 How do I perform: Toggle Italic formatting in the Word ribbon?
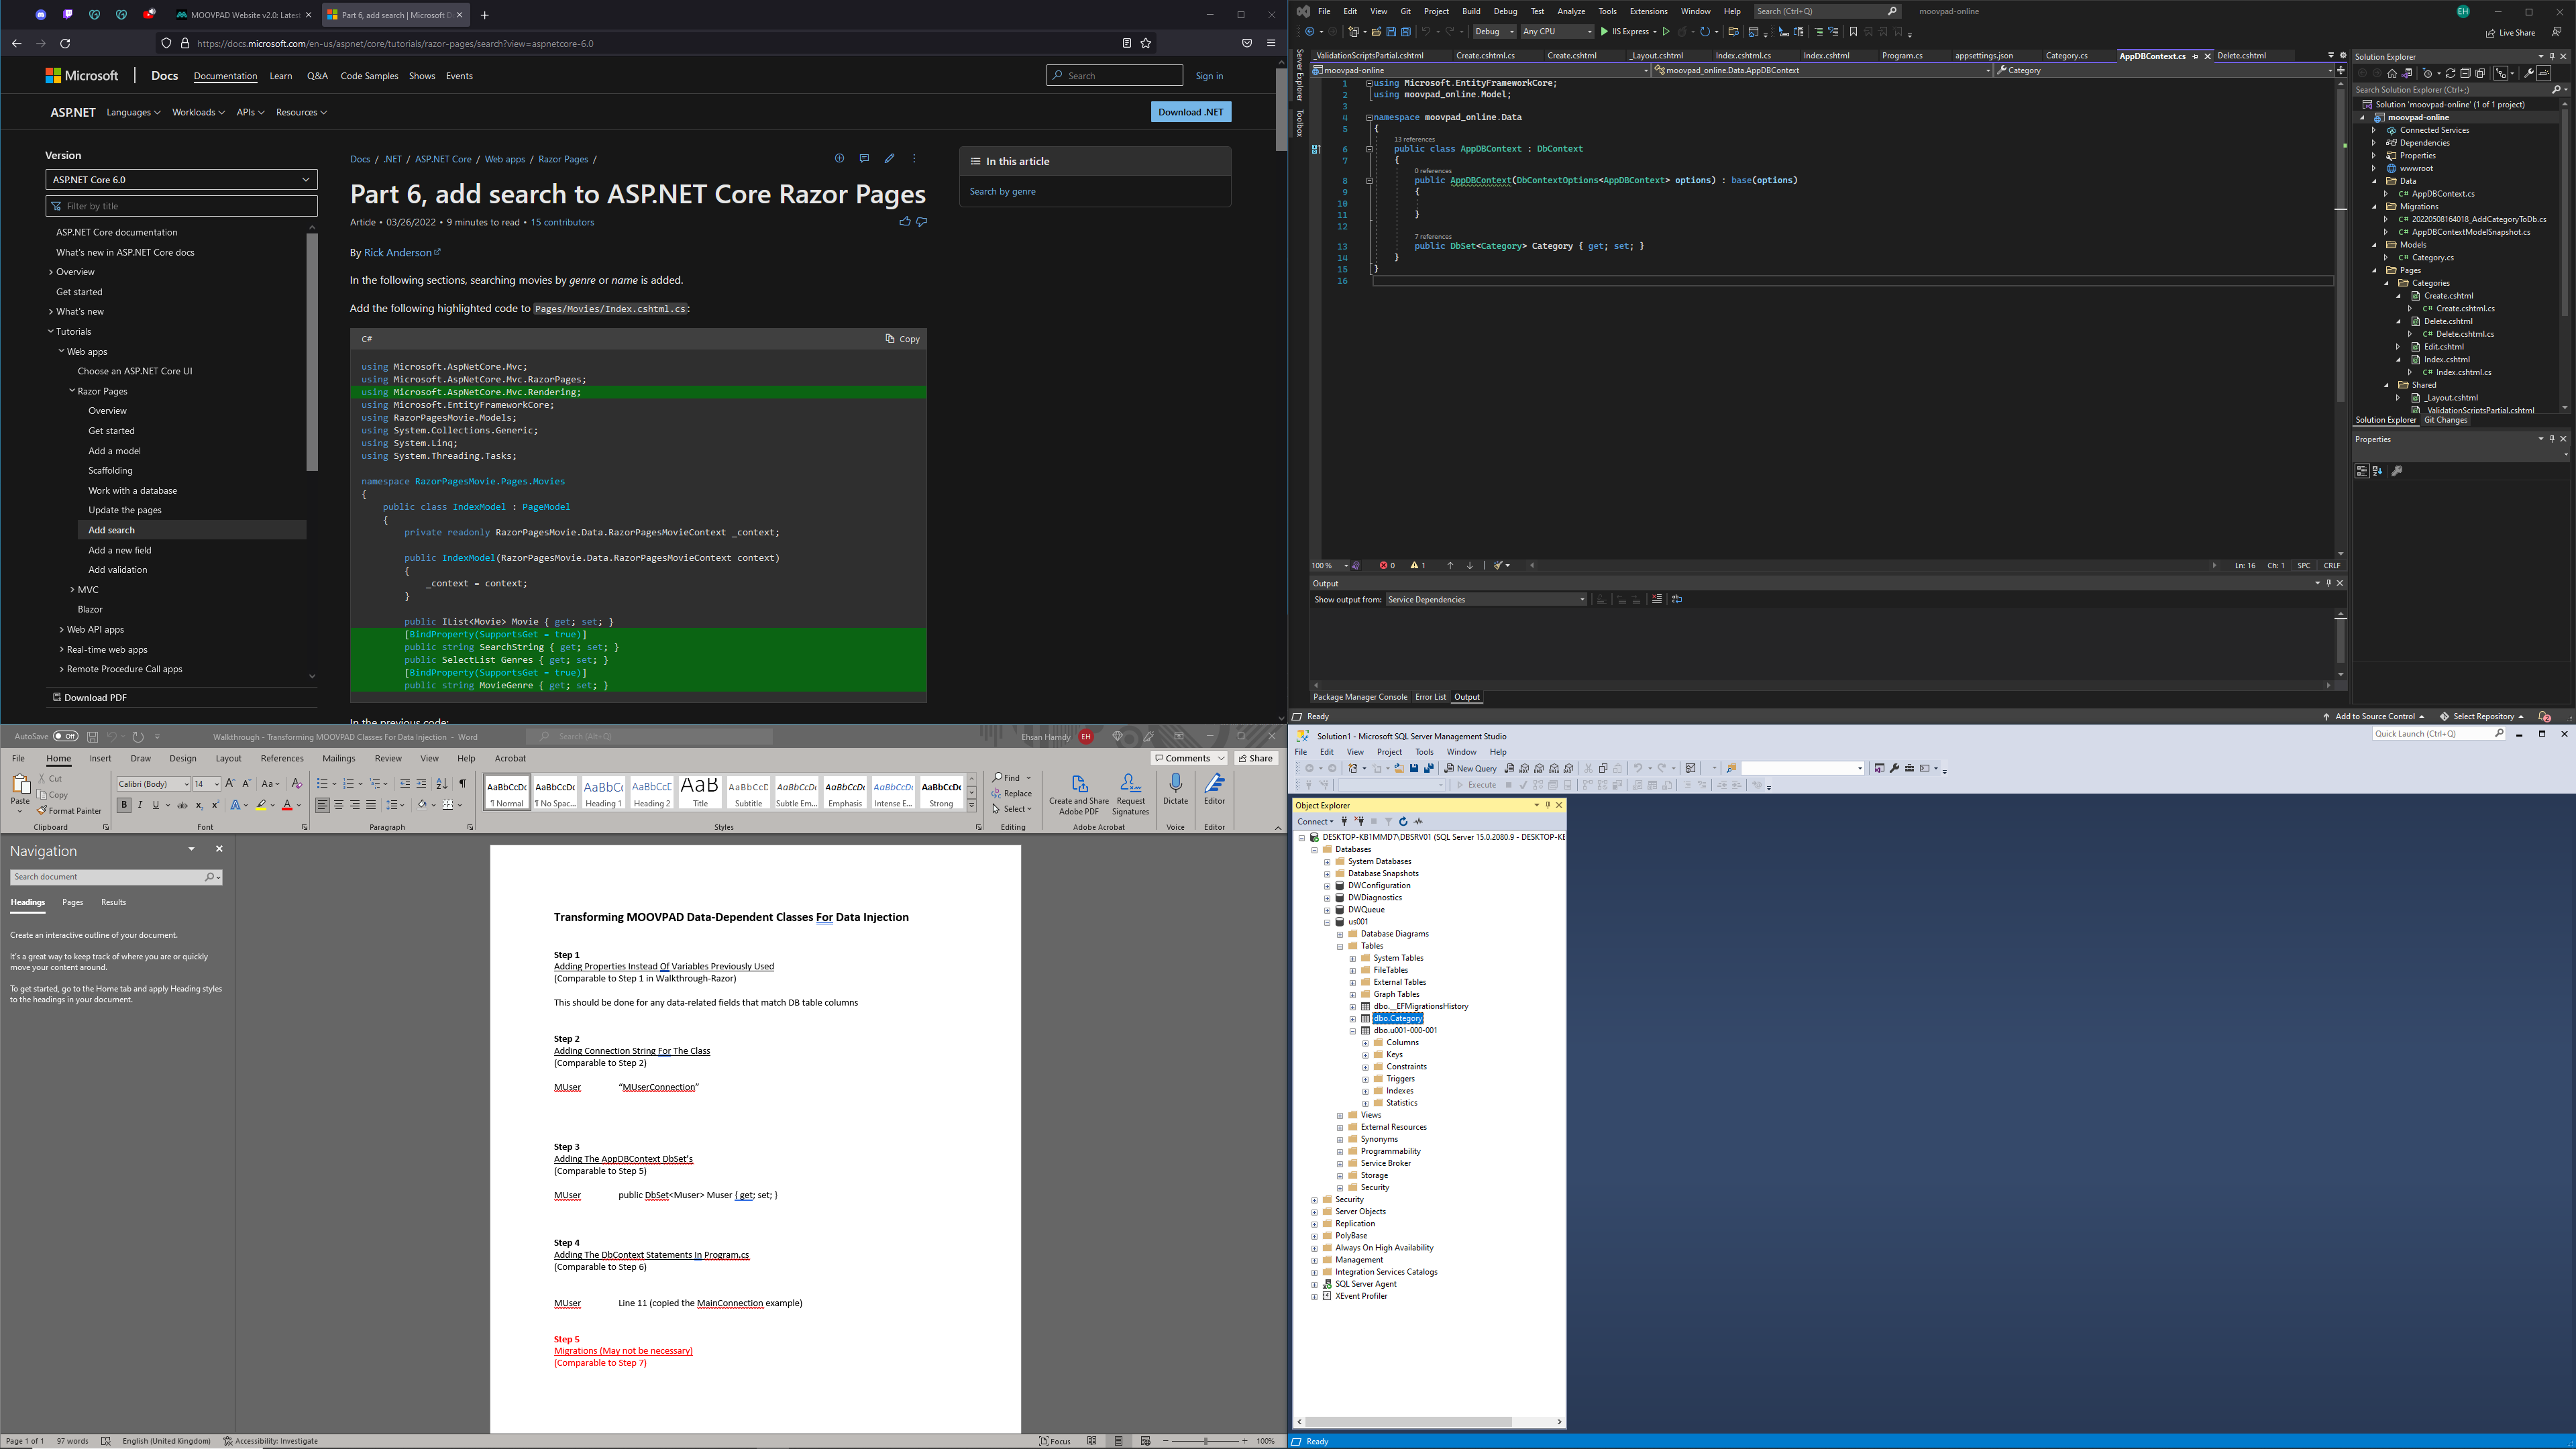(140, 805)
